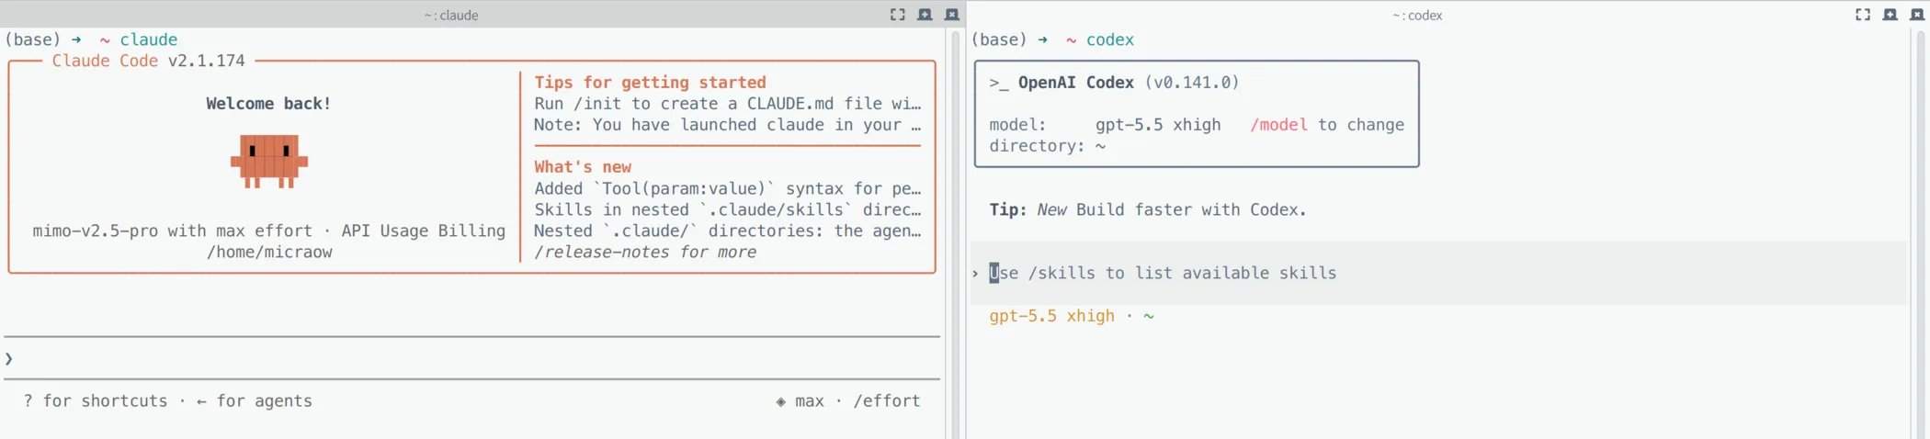Click '>_ OpenAI Codex (v0.141.0)' title
Viewport: 1930px width, 439px height.
1114,82
